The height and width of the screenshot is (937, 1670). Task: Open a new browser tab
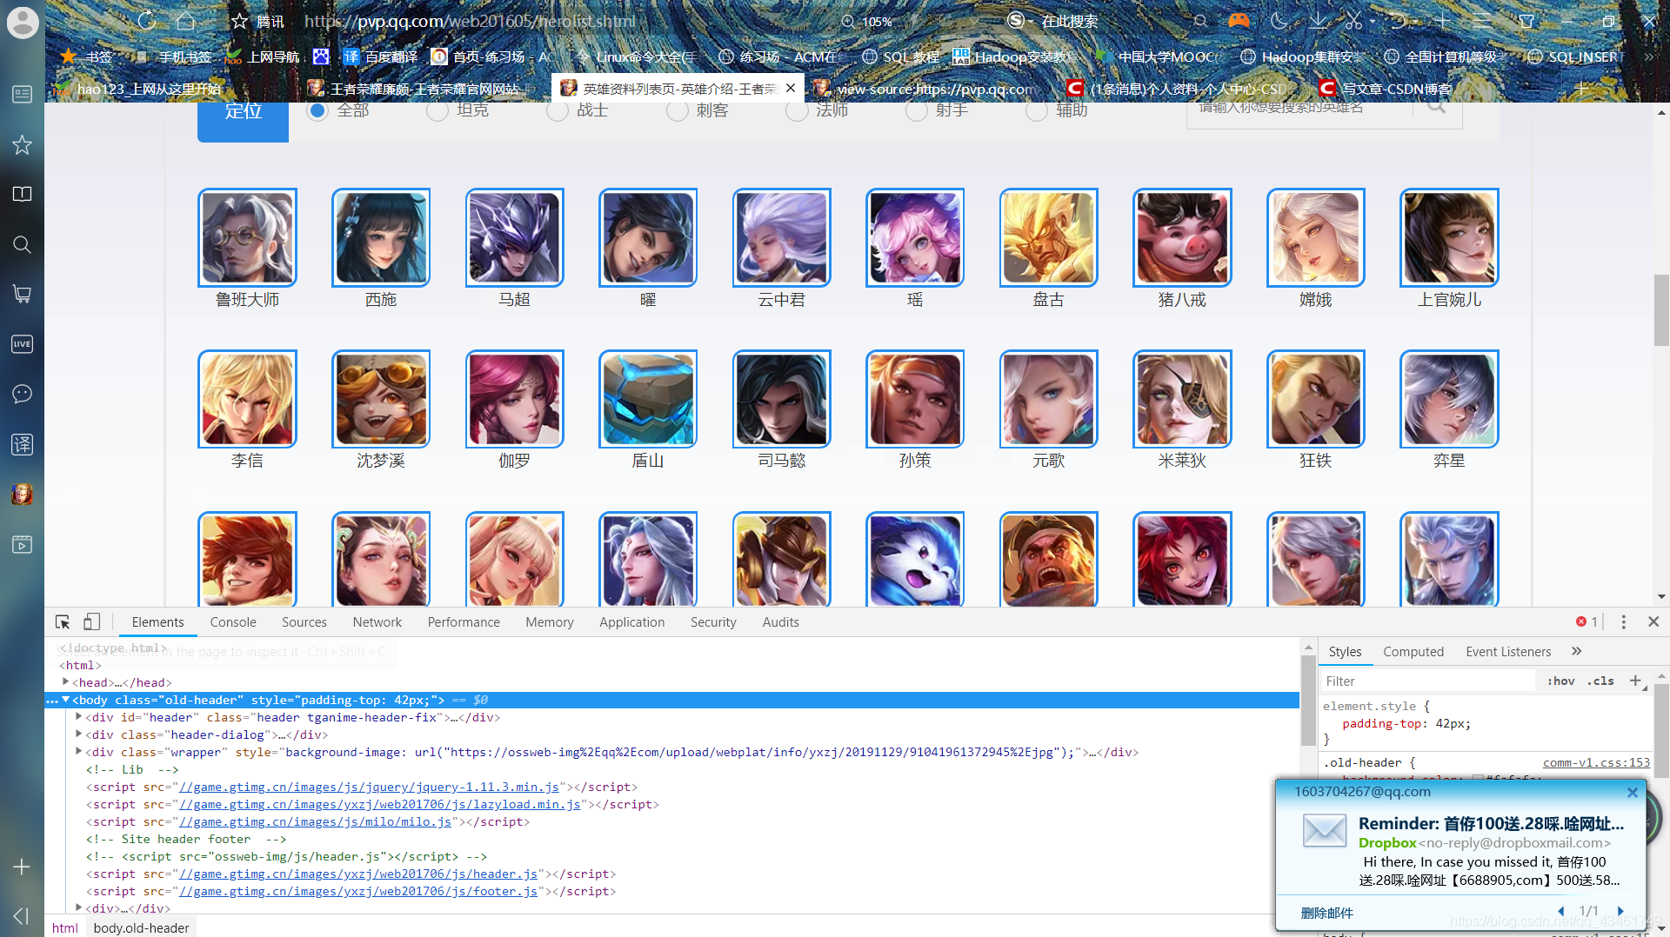1581,89
